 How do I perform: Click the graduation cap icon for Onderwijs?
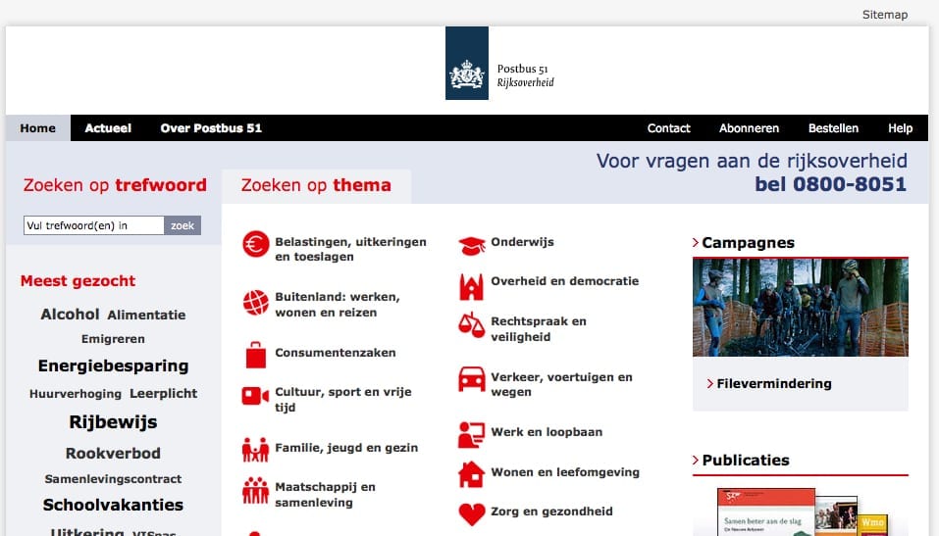pyautogui.click(x=472, y=245)
